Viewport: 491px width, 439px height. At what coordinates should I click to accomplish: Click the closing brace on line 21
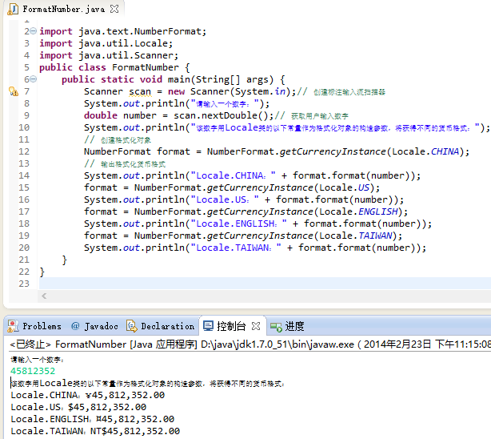[64, 260]
